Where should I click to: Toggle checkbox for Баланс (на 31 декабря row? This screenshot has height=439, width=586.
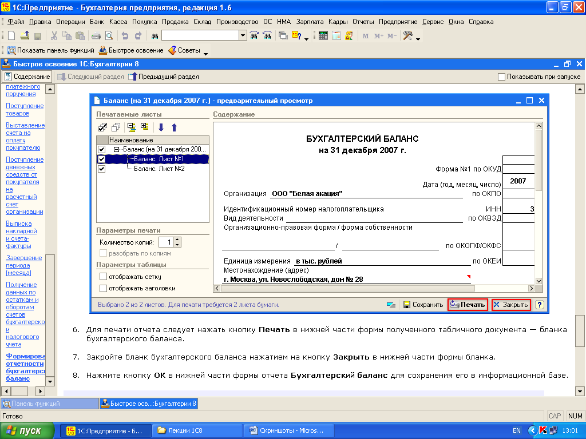[102, 149]
